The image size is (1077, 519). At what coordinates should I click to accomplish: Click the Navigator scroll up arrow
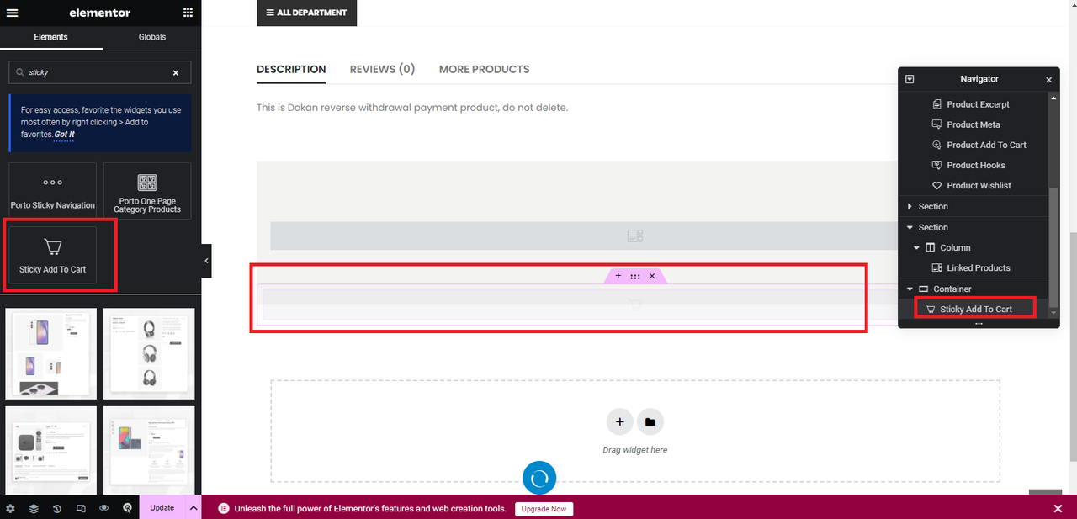coord(1054,98)
